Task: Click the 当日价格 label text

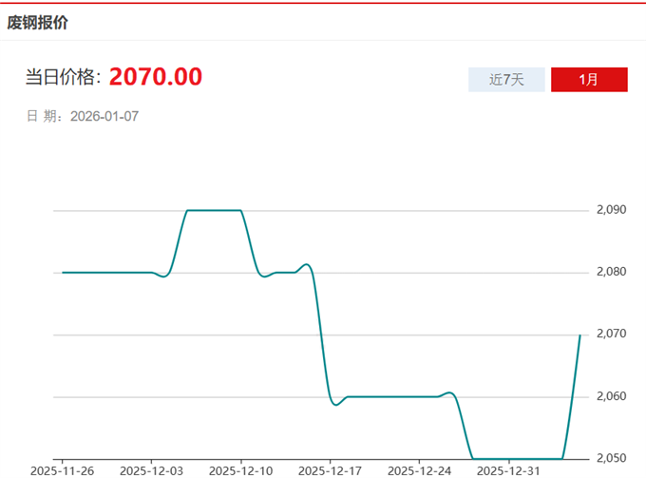Action: 64,78
